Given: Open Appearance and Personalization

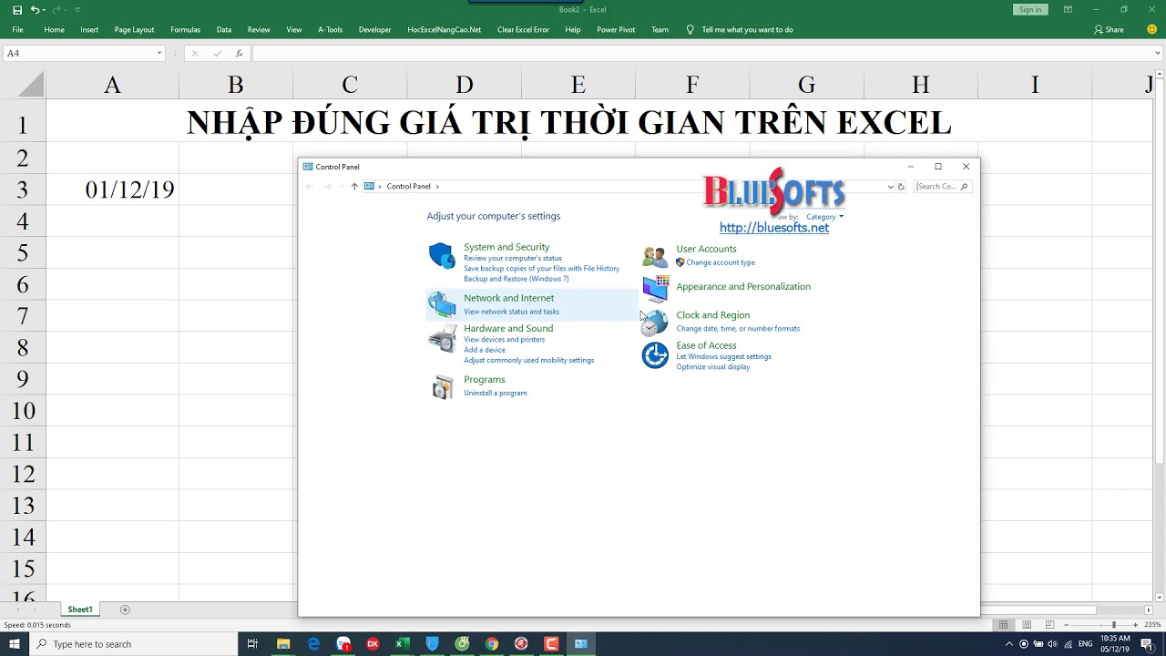Looking at the screenshot, I should 655,288.
